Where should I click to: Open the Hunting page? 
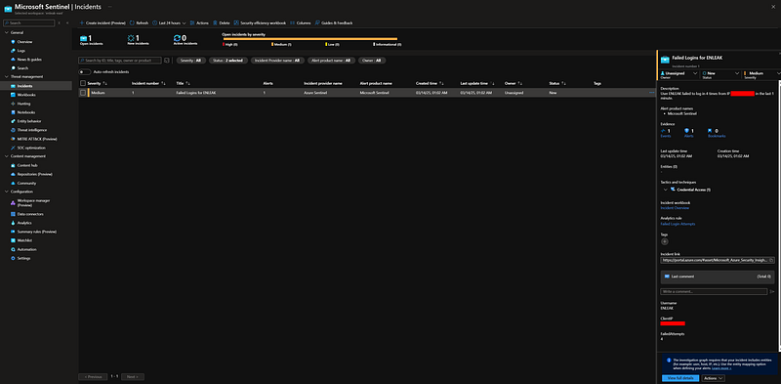pyautogui.click(x=23, y=104)
